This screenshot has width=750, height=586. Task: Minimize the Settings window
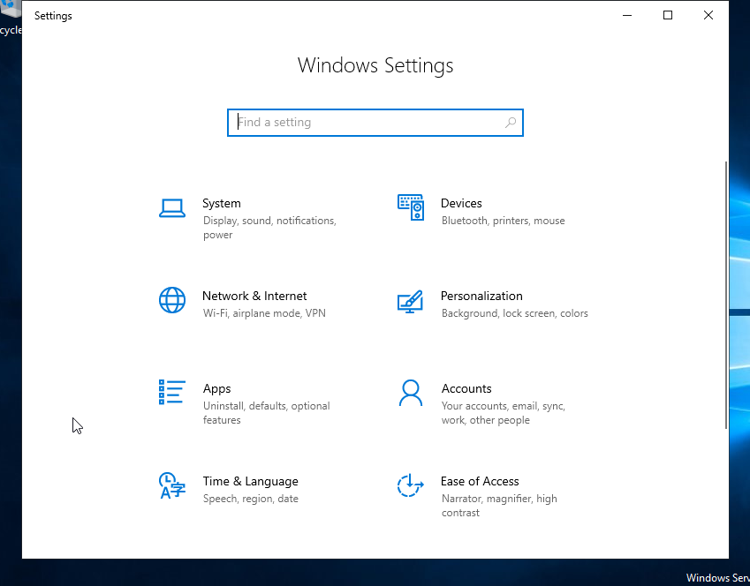click(x=627, y=15)
